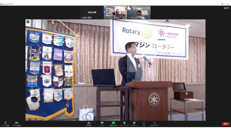Open the Chat panel

[x=102, y=124]
